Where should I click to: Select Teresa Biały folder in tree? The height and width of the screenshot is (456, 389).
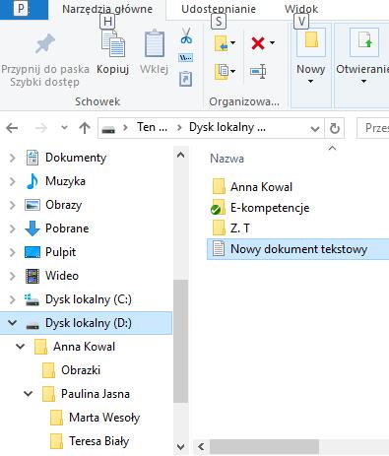(98, 441)
